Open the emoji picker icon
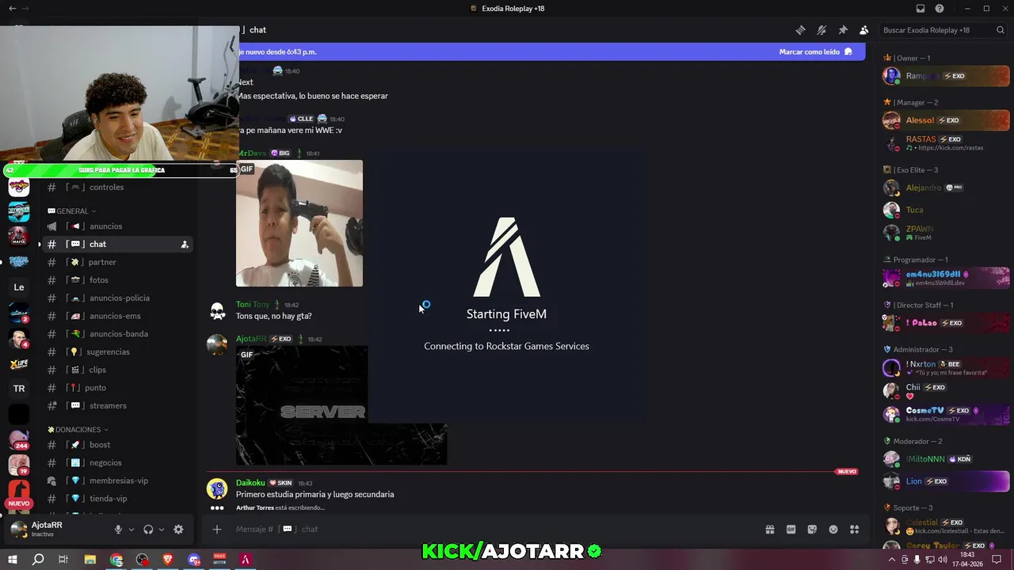Image resolution: width=1014 pixels, height=570 pixels. 833,530
